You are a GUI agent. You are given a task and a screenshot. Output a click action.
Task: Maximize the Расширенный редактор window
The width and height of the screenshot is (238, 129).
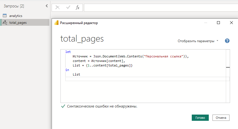(x=218, y=23)
